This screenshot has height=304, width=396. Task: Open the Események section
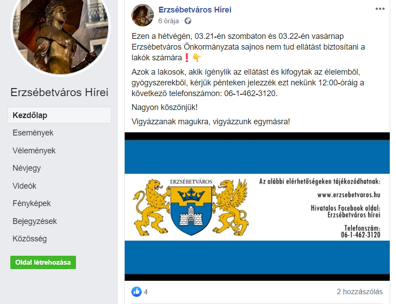pos(33,133)
